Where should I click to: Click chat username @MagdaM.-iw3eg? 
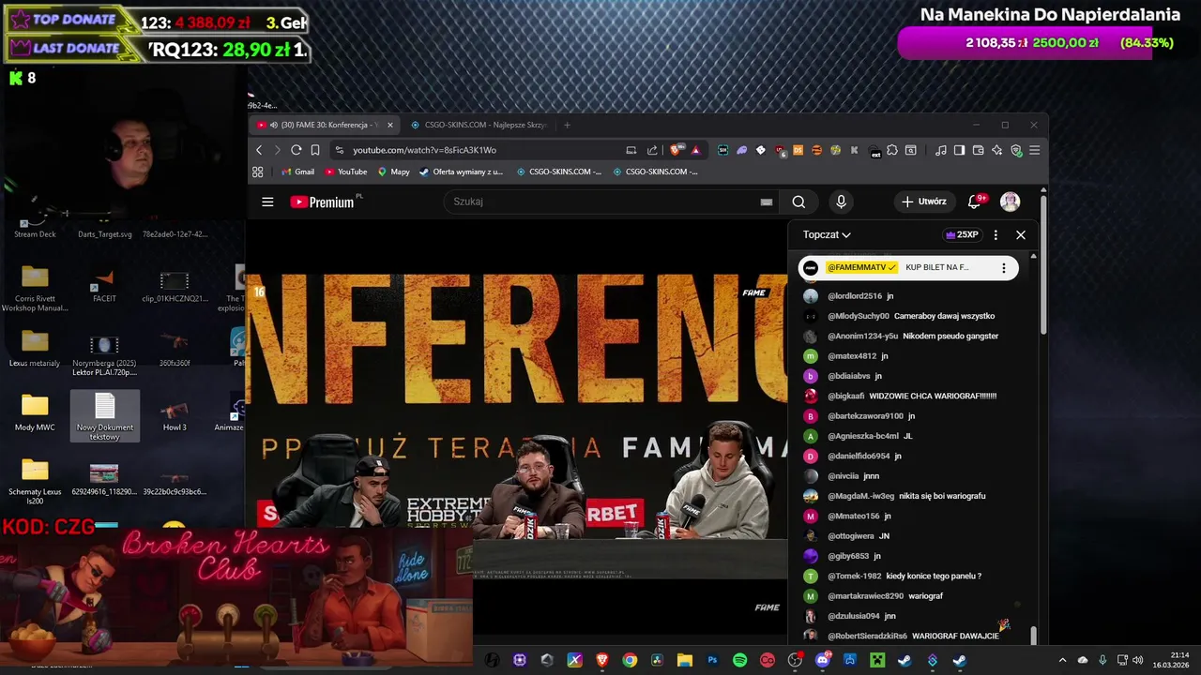861,496
